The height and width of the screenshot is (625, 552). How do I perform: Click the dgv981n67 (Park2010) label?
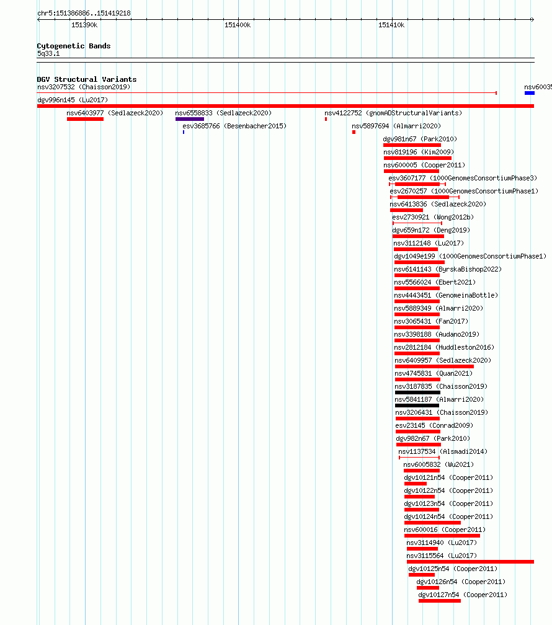[420, 139]
